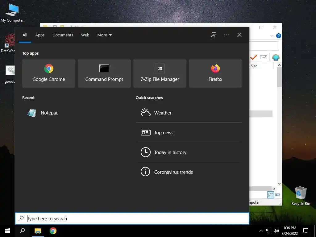Open the notification center icon
This screenshot has height=237, width=316.
pyautogui.click(x=306, y=231)
